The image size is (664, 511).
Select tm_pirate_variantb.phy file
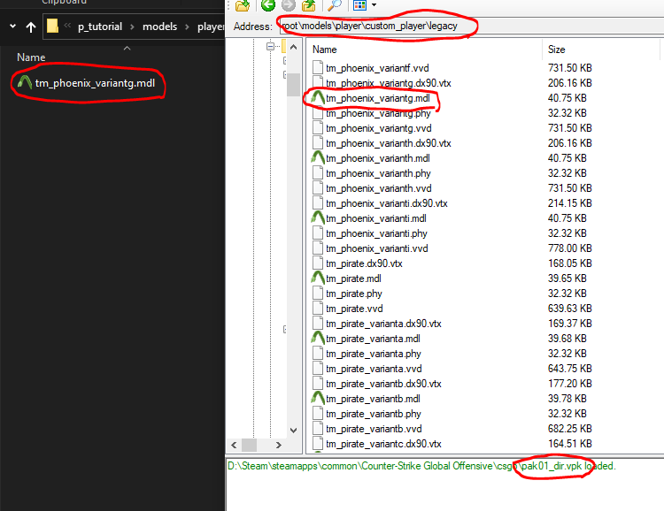pos(374,414)
